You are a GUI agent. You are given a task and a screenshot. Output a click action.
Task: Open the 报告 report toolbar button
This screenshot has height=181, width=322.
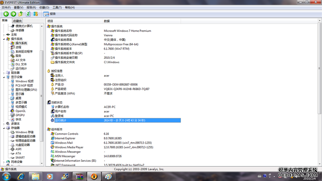[50, 14]
